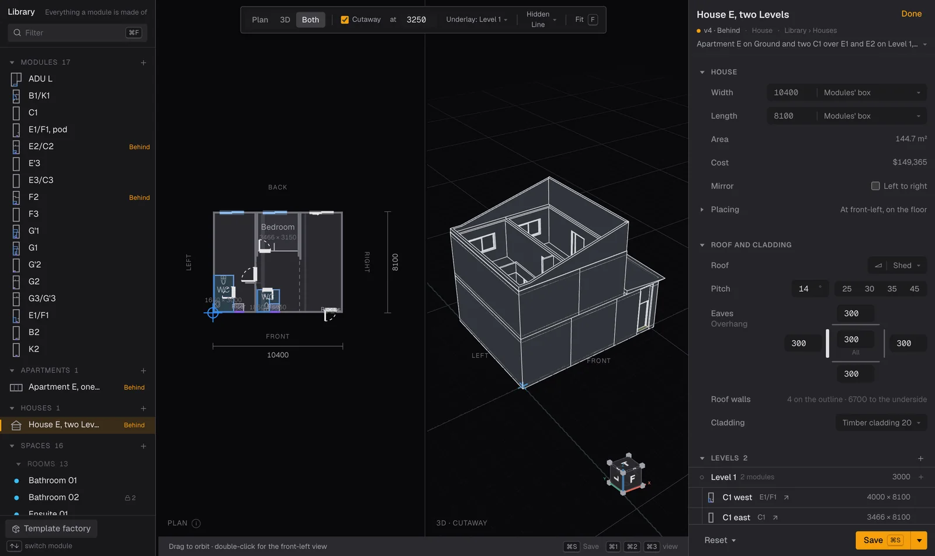Click the E2/C2 module icon
This screenshot has height=556, width=935.
tap(16, 147)
